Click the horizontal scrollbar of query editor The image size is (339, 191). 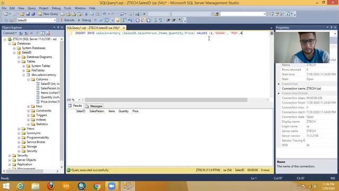click(x=166, y=100)
